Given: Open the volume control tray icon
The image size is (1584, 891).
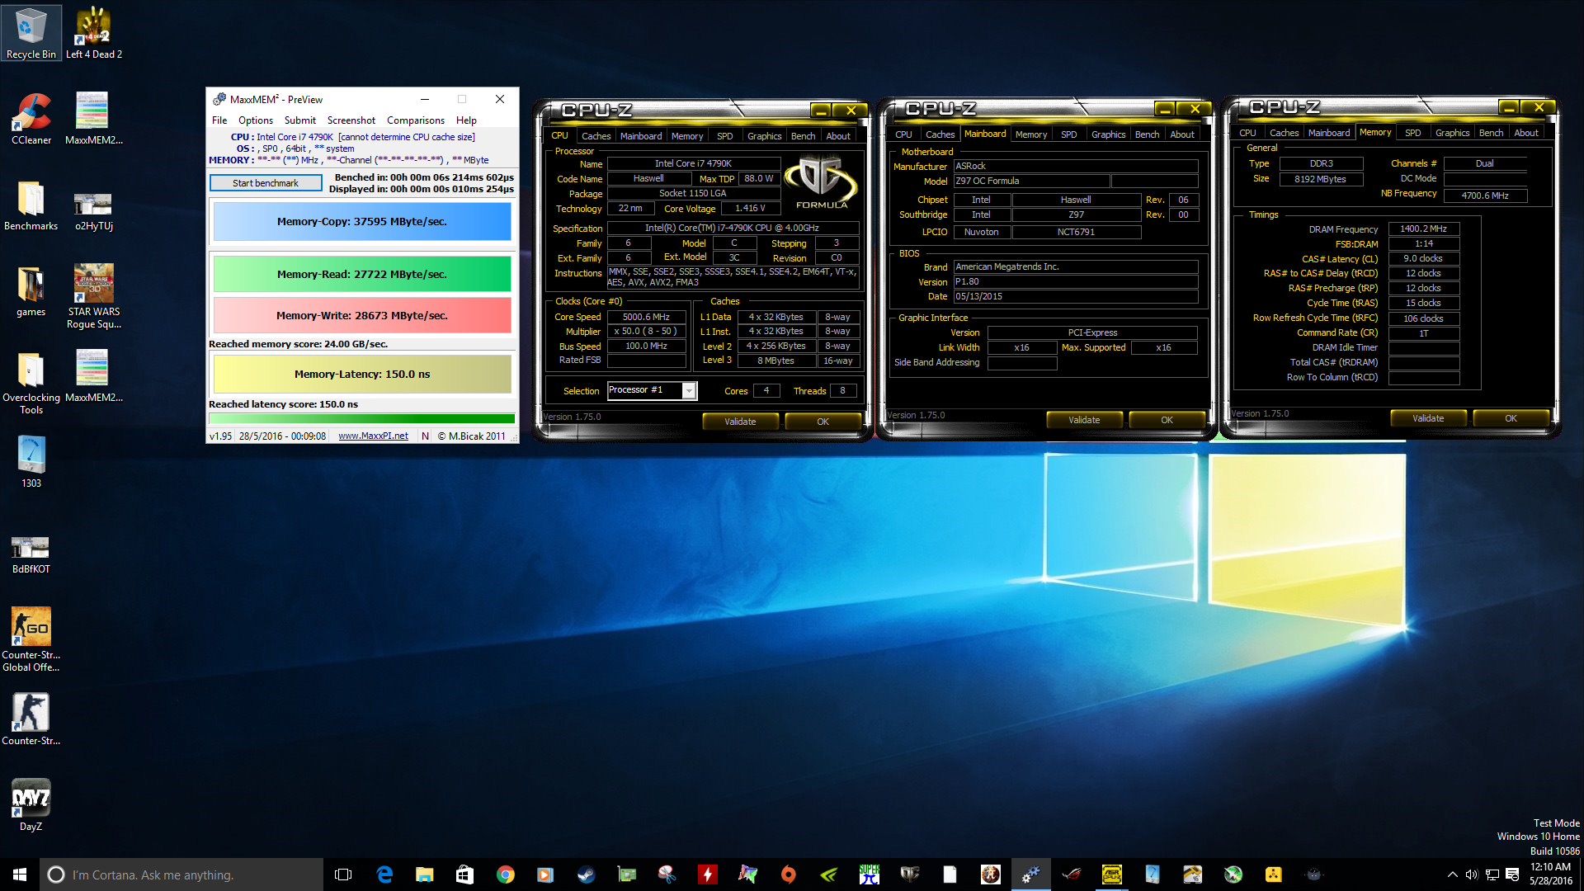Looking at the screenshot, I should point(1472,874).
